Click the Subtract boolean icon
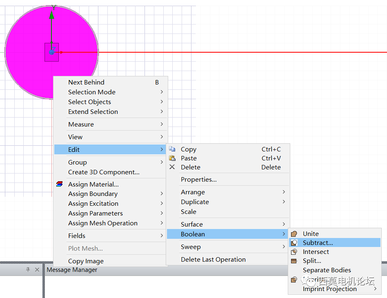Screen dimensions: 387x298 [x=294, y=243]
